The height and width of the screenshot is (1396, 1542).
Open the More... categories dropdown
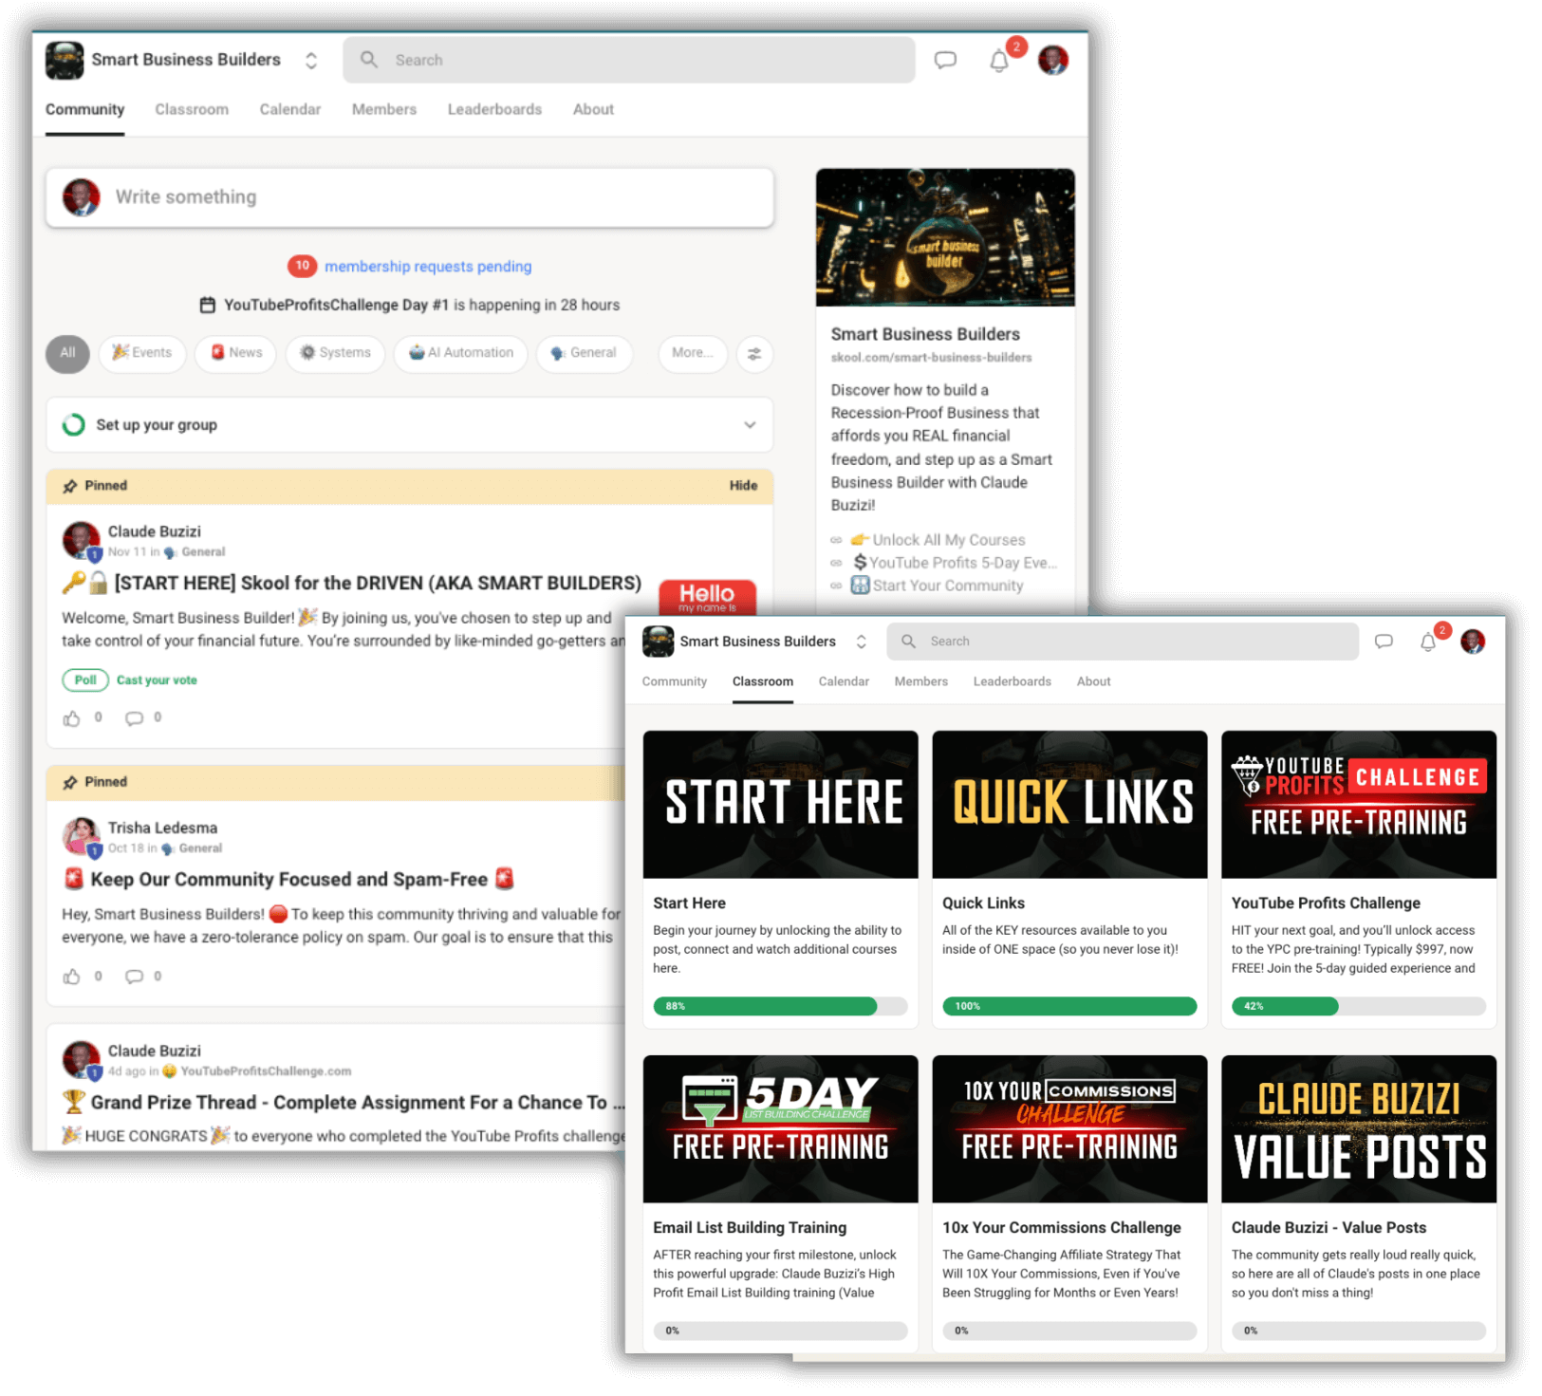[x=693, y=353]
